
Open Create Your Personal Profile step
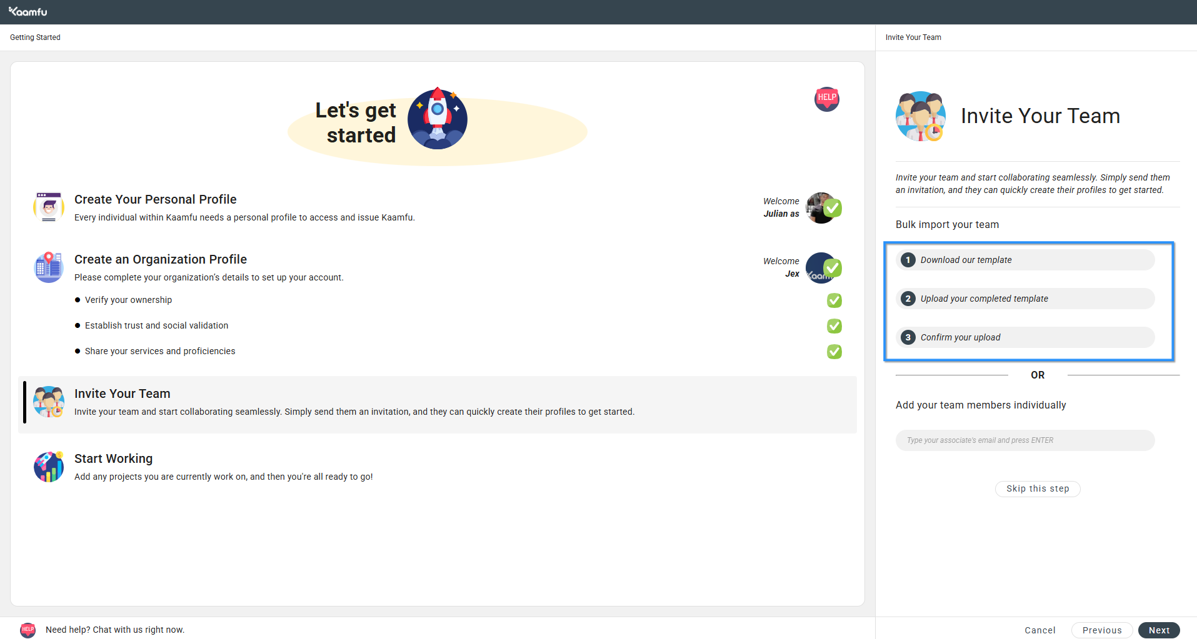point(156,199)
